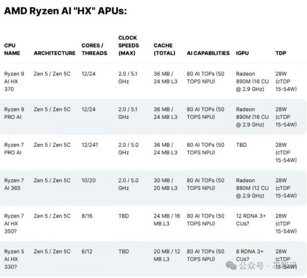Select the ARCHITECTURE column header
This screenshot has width=307, height=278.
(54, 53)
